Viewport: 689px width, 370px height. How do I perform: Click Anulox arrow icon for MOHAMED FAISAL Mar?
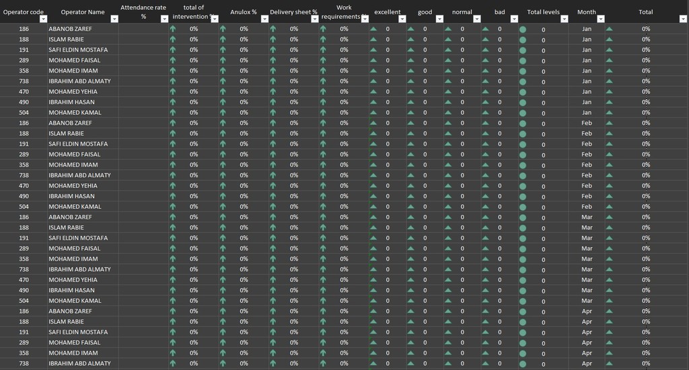point(223,248)
